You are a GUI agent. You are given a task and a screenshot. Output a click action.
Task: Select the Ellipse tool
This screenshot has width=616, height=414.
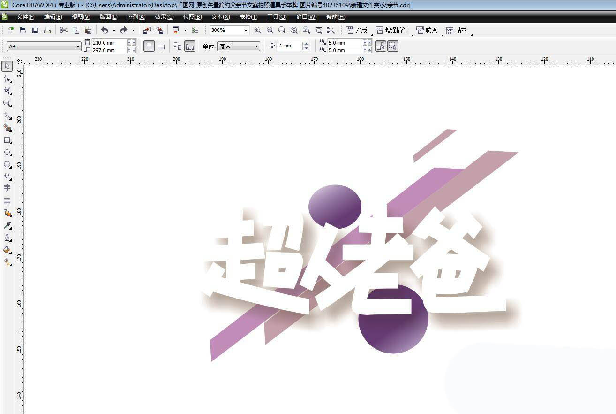coord(7,152)
